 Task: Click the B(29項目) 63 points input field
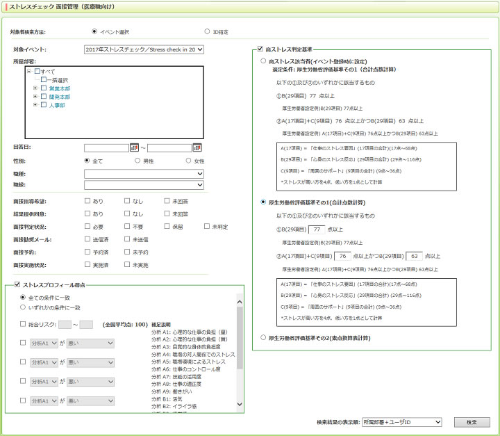414,256
